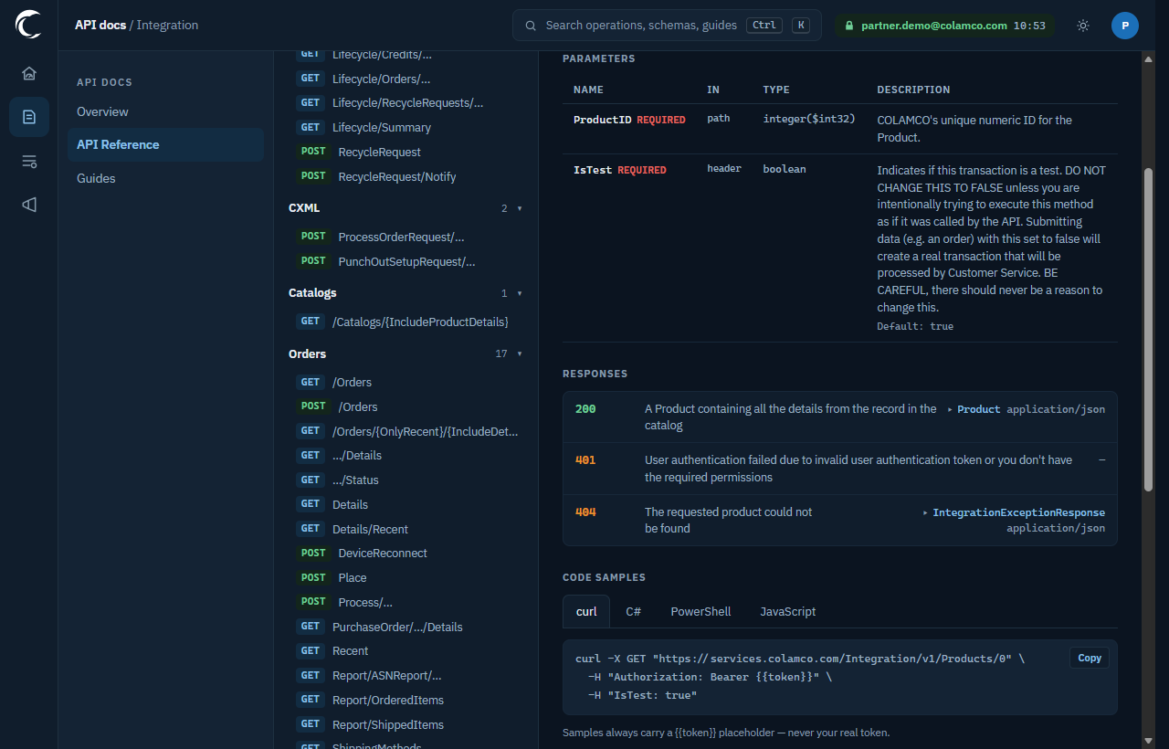Copy the curl code sample
Viewport: 1169px width, 749px height.
1090,658
